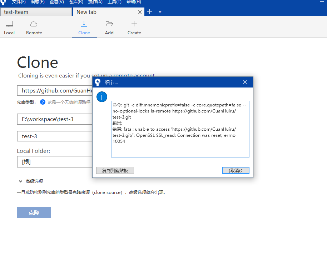Click the 取消 cancel button
This screenshot has width=327, height=265.
point(236,170)
